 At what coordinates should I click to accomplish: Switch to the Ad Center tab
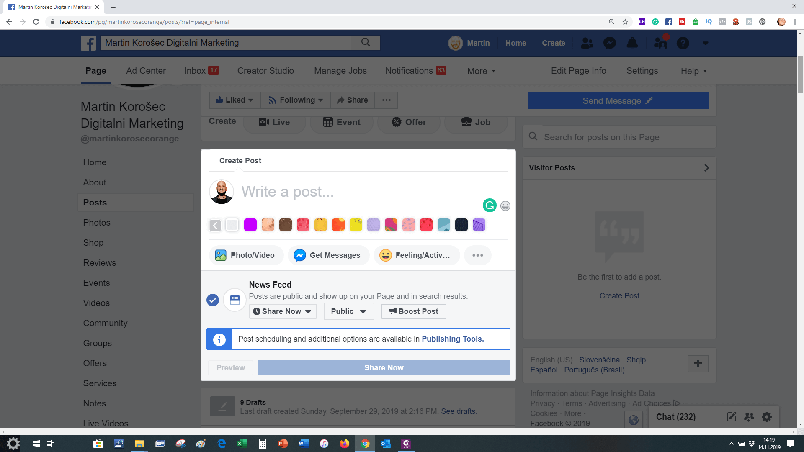tap(146, 71)
